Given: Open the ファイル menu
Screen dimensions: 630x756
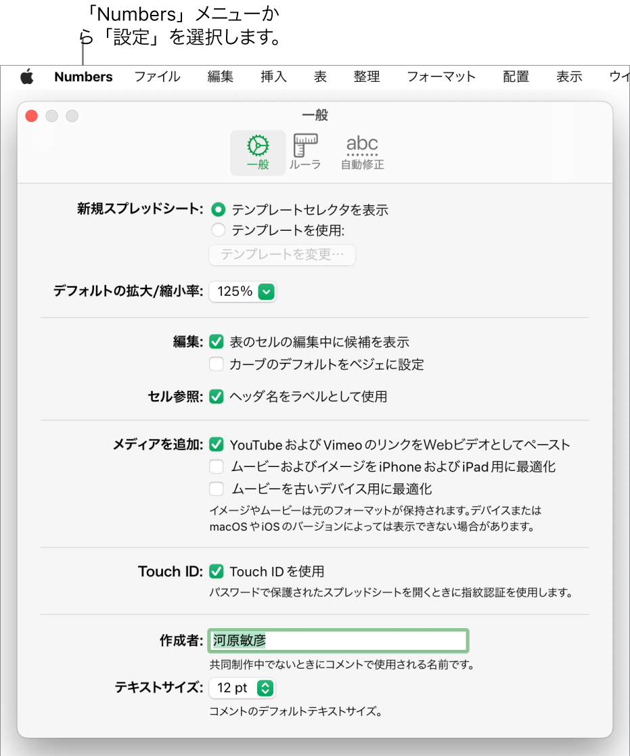Looking at the screenshot, I should click(x=157, y=76).
